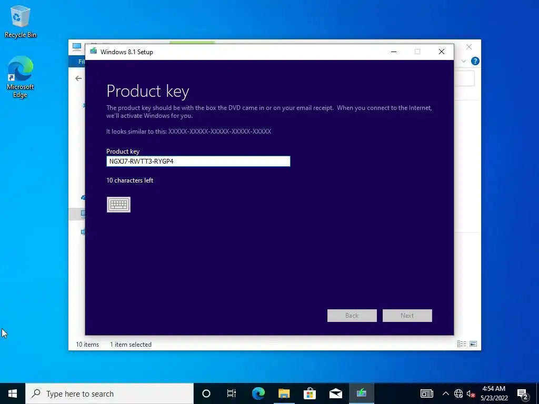Viewport: 539px width, 404px height.
Task: Open the on-screen keyboard button
Action: [118, 205]
